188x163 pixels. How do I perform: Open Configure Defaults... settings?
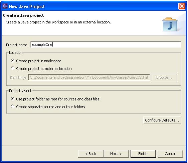coord(162,120)
